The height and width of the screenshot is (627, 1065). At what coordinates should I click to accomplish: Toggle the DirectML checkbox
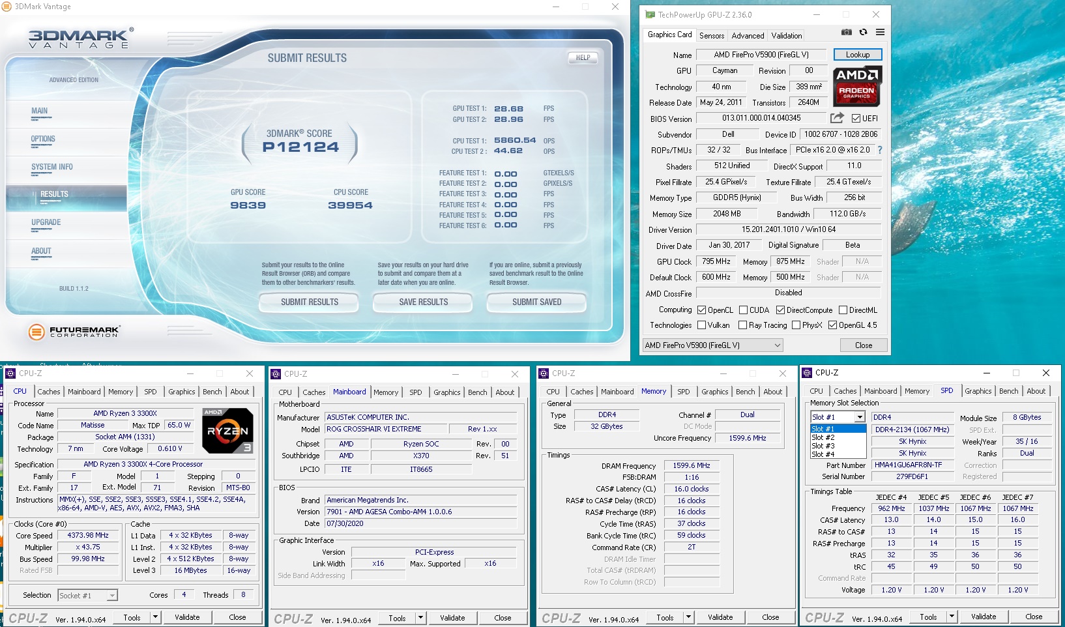click(x=843, y=310)
